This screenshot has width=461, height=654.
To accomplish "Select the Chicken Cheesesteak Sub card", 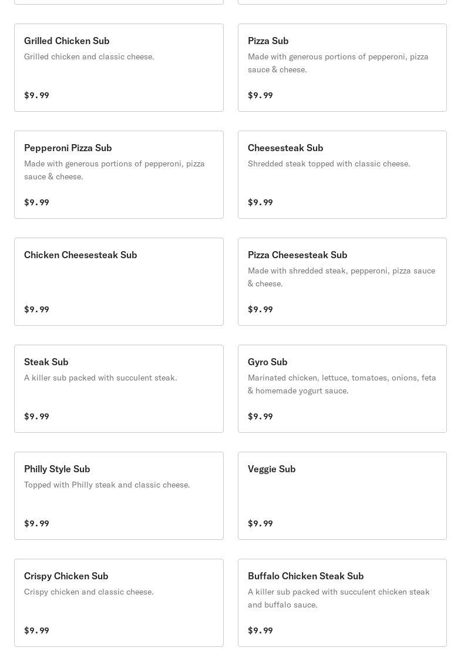I will tap(119, 282).
